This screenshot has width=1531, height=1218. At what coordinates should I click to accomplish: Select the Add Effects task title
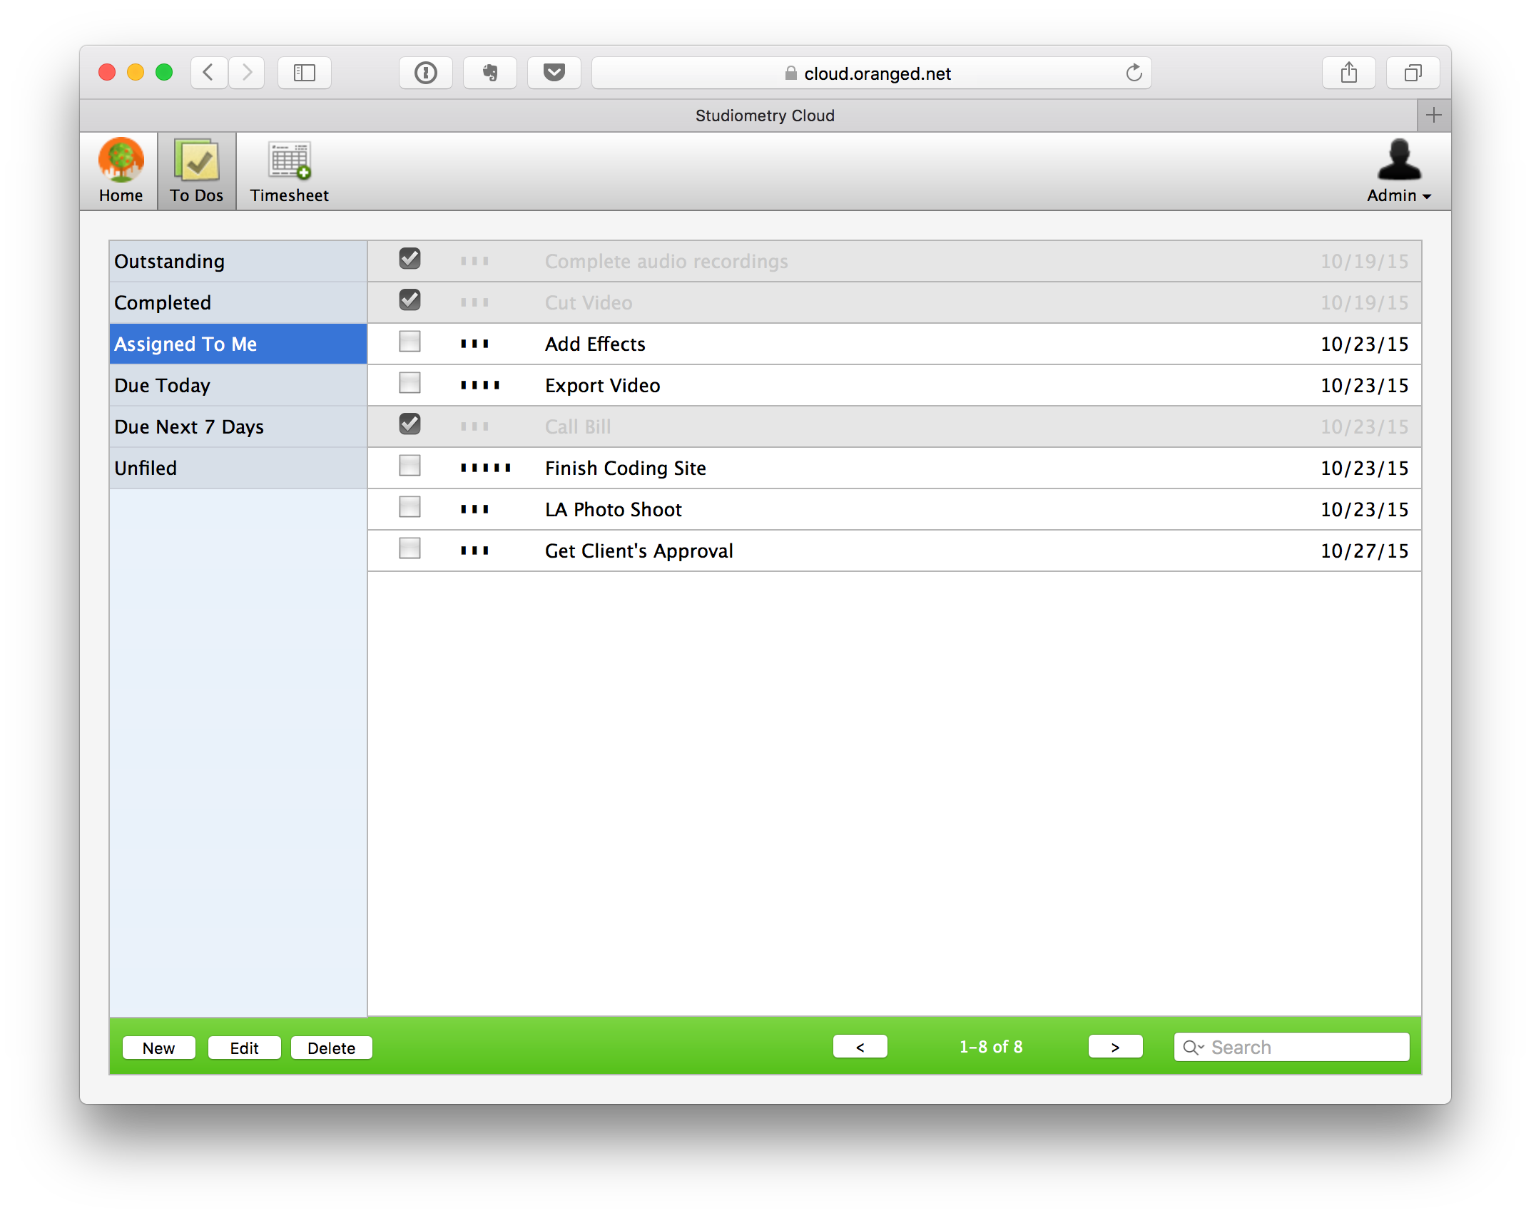click(x=595, y=344)
